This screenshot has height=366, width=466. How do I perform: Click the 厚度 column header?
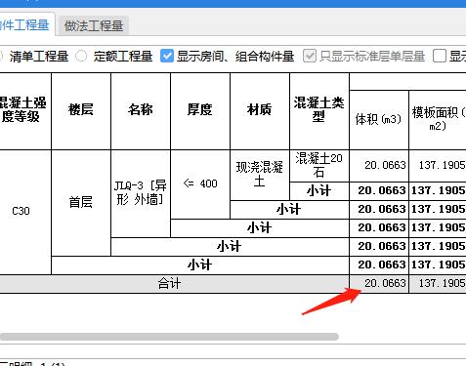click(200, 111)
